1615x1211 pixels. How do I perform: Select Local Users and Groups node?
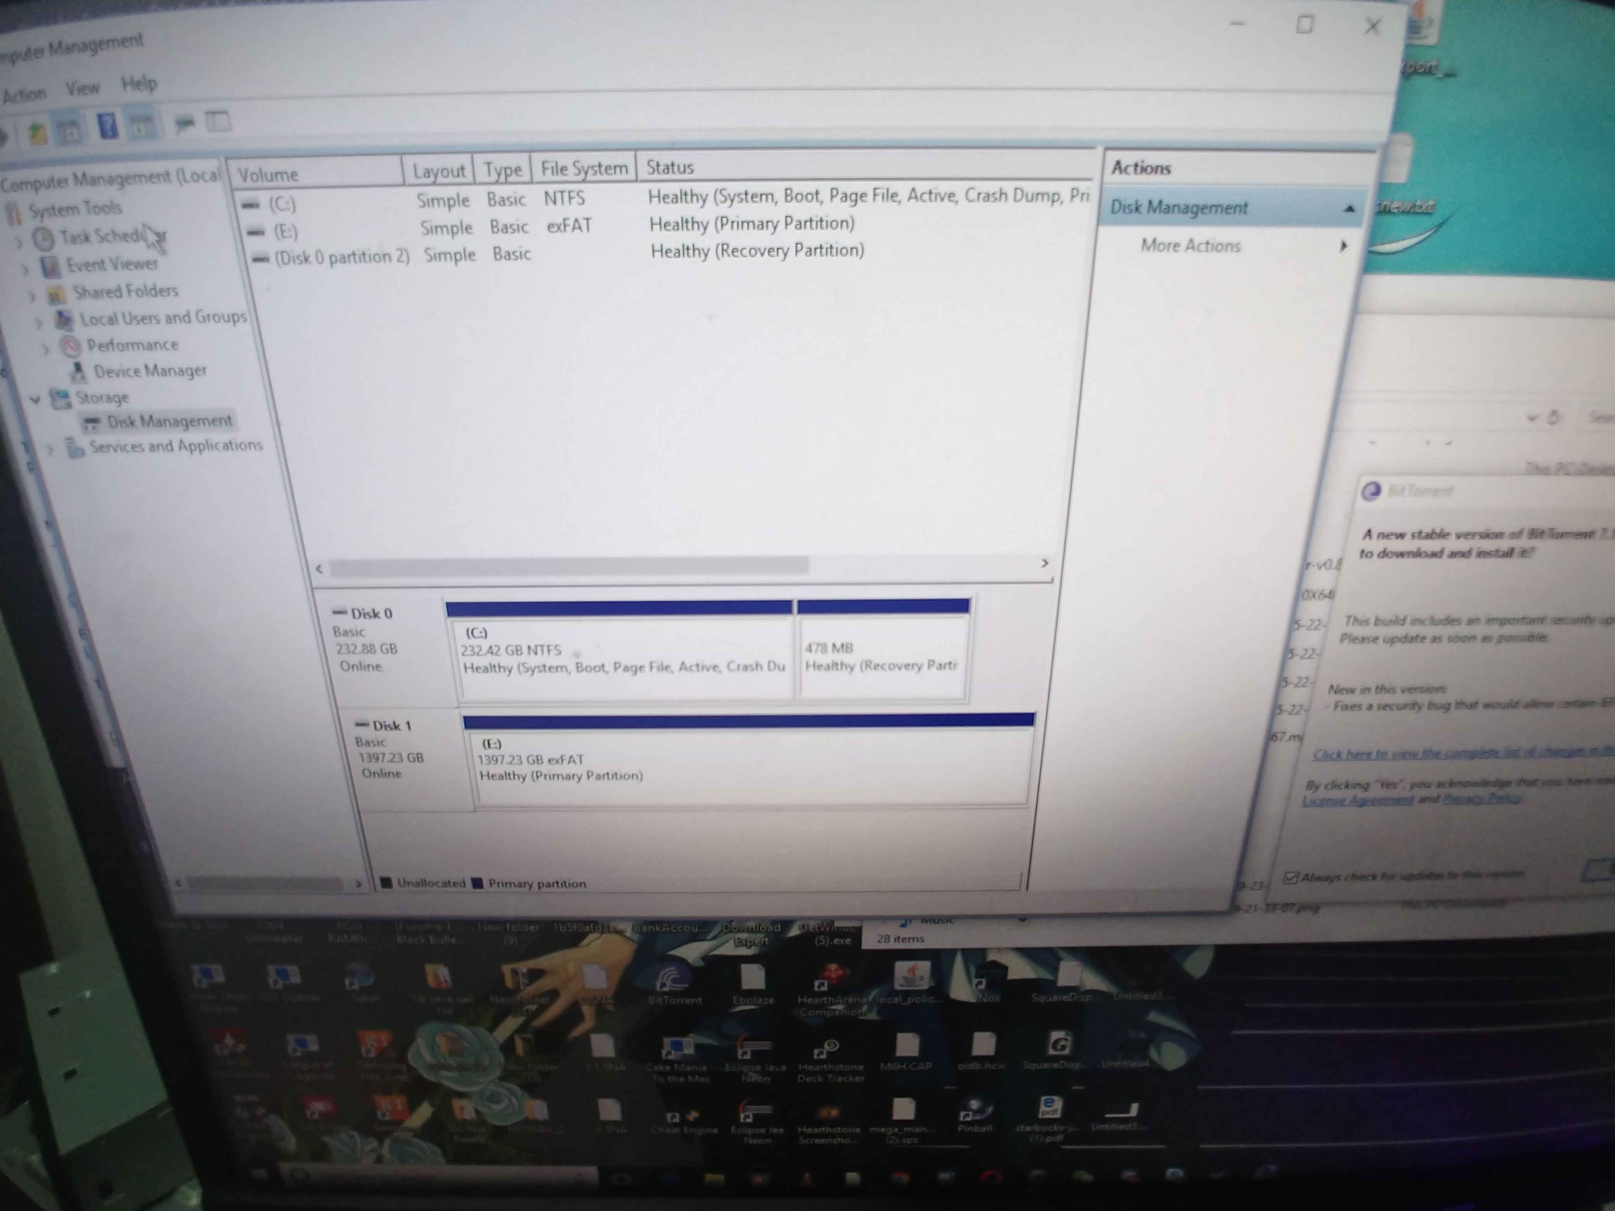click(152, 318)
